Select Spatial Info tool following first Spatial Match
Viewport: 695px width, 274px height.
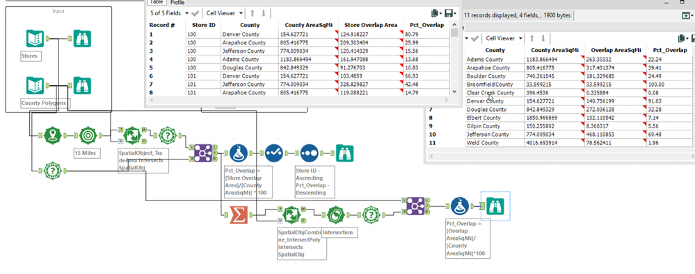[x=168, y=135]
